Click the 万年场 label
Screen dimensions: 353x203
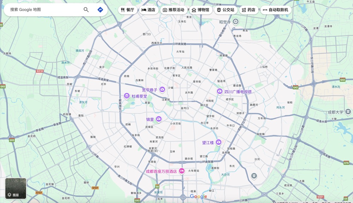point(262,118)
